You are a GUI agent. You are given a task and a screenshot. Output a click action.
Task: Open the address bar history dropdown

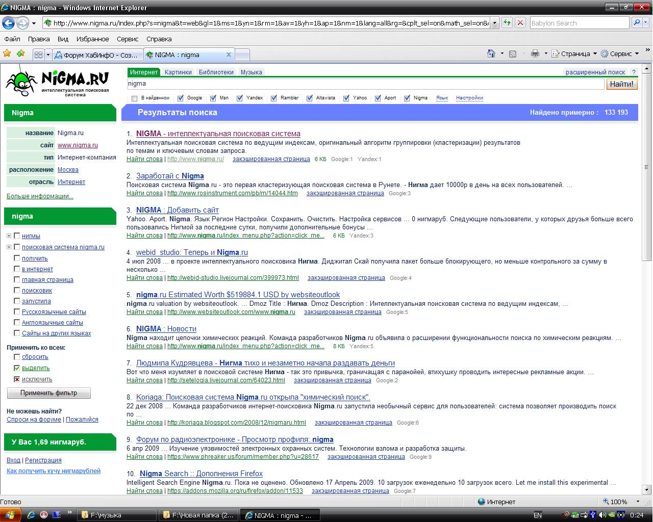(494, 23)
